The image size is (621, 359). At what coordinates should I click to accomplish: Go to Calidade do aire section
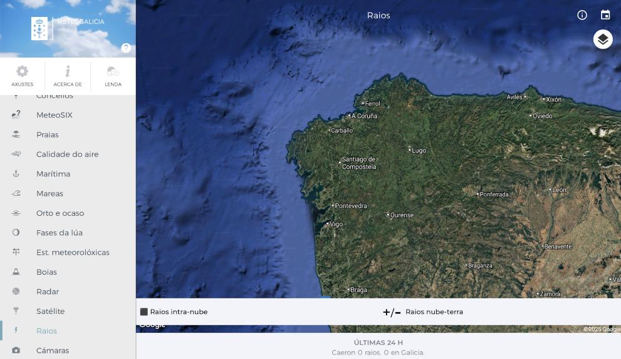point(68,154)
